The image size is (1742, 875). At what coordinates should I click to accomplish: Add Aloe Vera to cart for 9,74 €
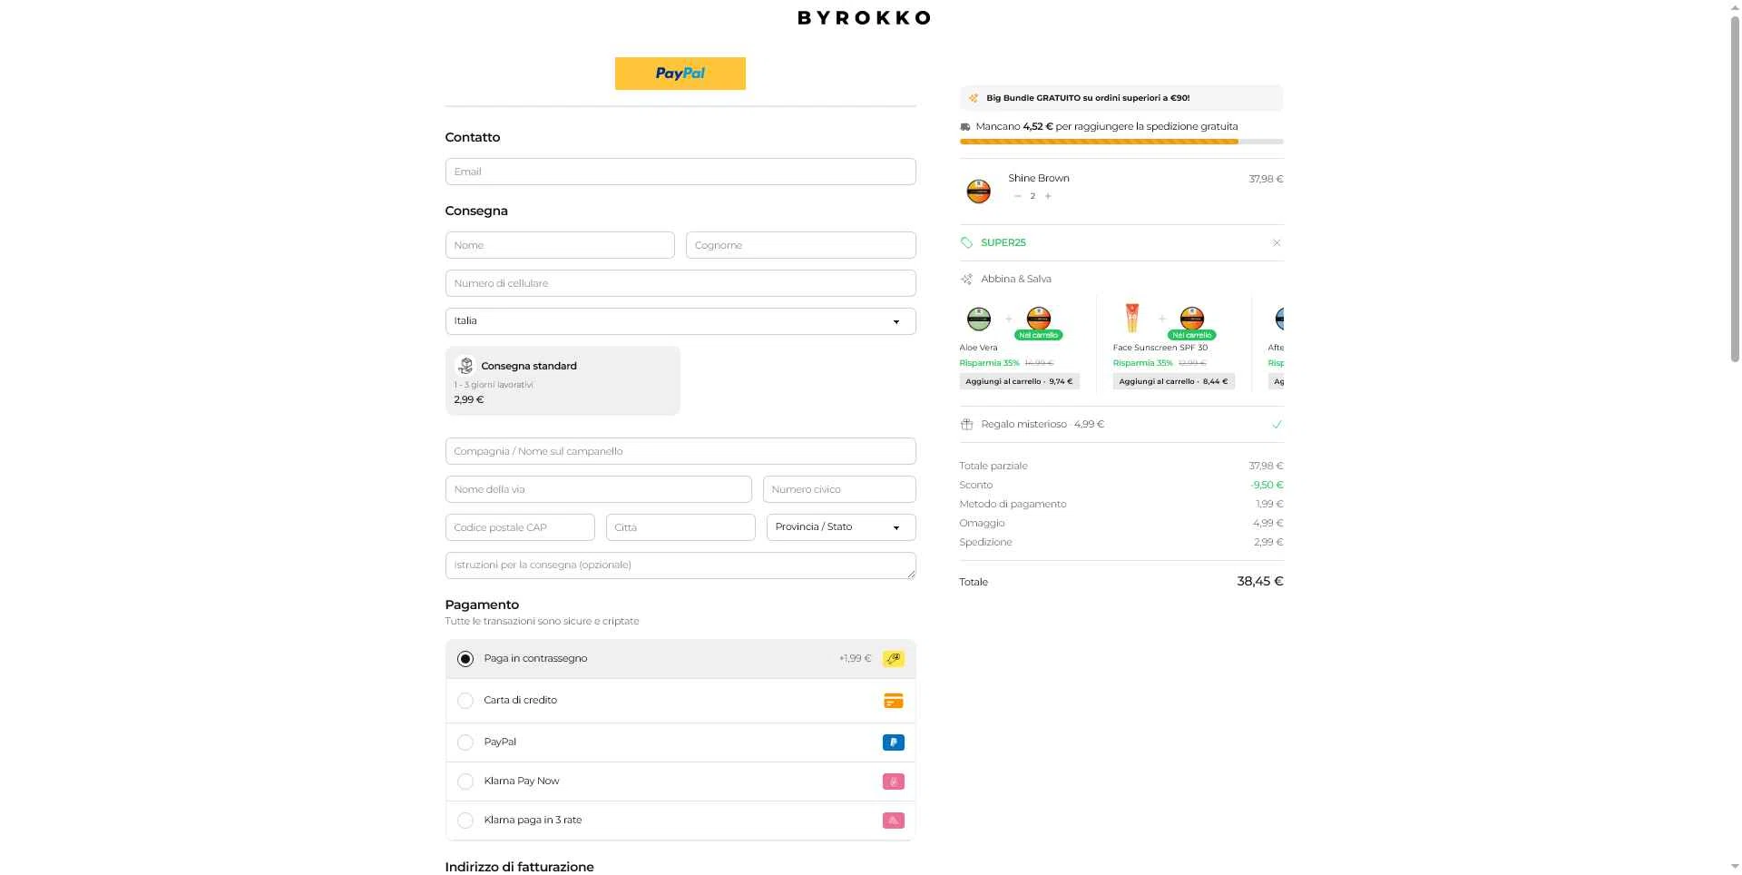[x=1019, y=382]
